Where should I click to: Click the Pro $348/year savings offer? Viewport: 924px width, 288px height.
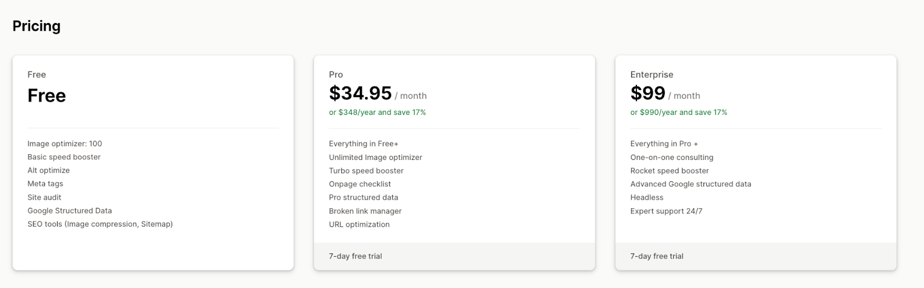pos(378,113)
